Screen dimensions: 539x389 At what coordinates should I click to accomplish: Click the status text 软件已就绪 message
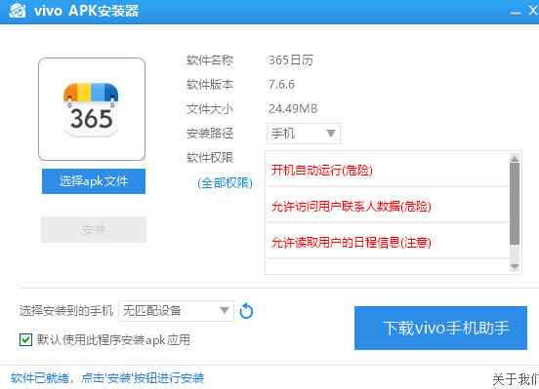107,378
